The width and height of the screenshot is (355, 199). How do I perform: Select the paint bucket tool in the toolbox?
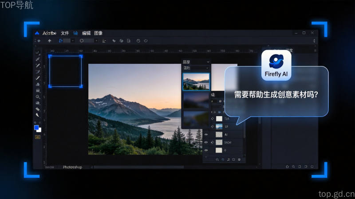point(38,84)
